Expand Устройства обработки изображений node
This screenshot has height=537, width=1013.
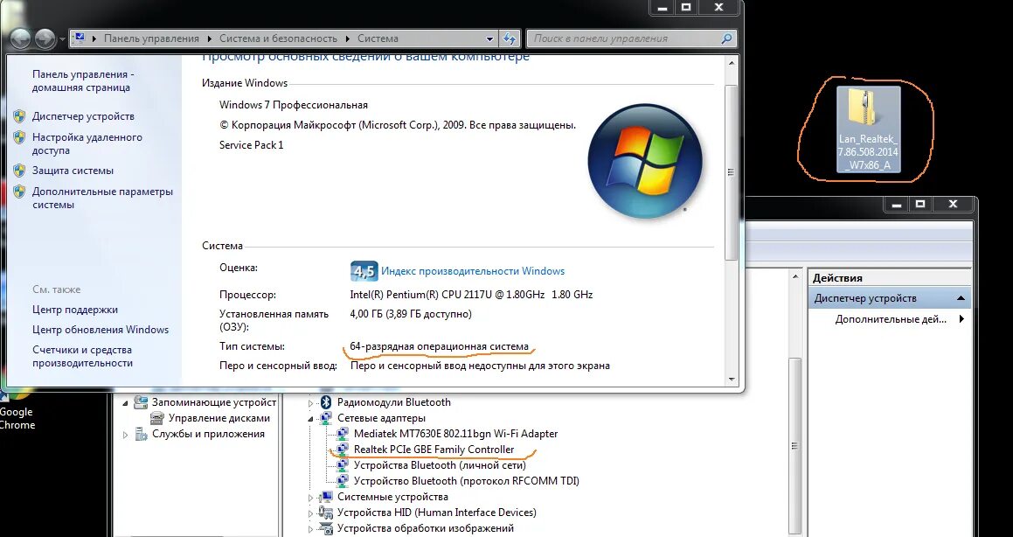pyautogui.click(x=311, y=528)
